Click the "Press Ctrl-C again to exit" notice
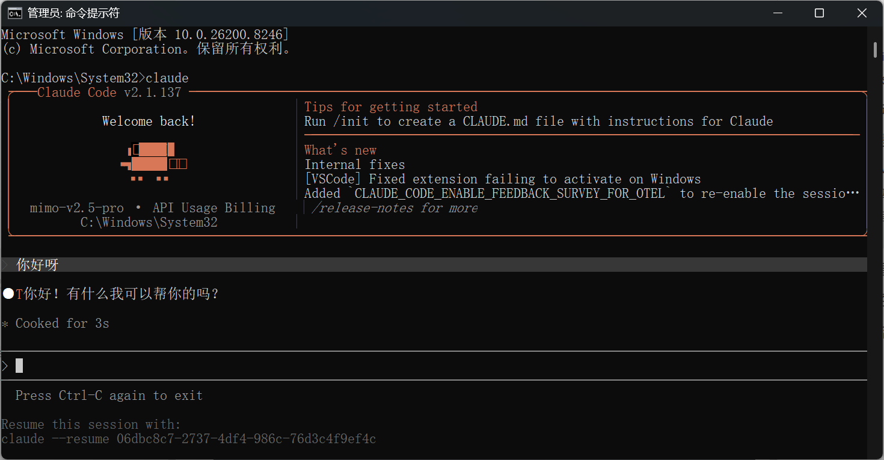The image size is (884, 460). pyautogui.click(x=109, y=395)
